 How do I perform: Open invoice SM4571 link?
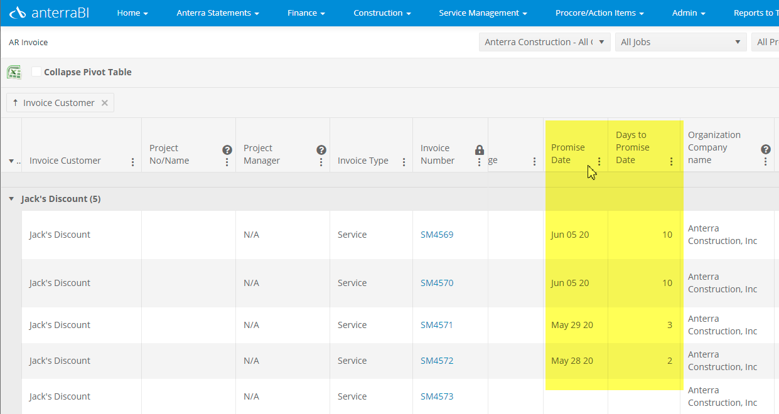437,325
